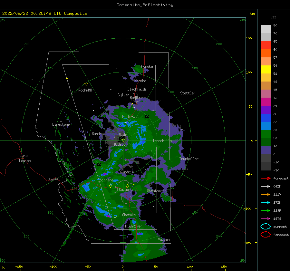Click the Limestone label
This screenshot has width=290, height=271.
[61, 124]
